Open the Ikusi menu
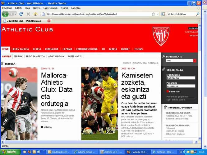Viewport: 207px width, 155px height. point(28,8)
